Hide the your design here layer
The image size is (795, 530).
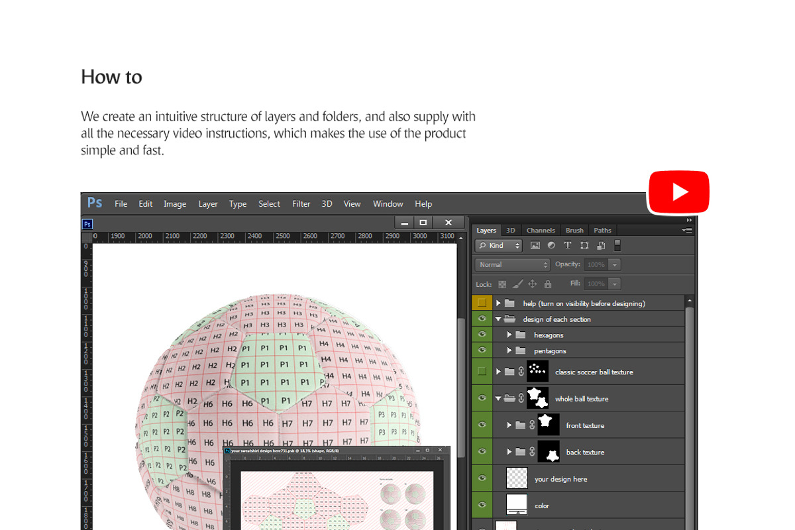pyautogui.click(x=482, y=478)
